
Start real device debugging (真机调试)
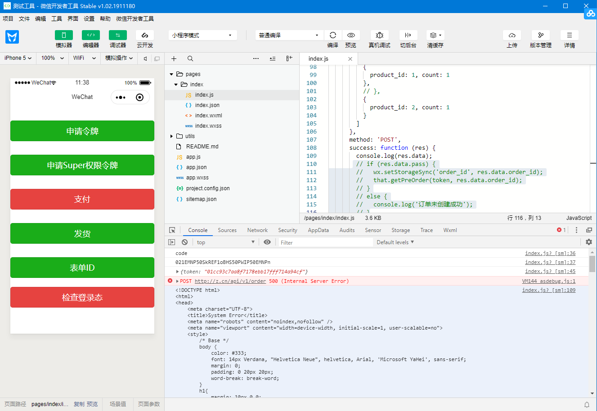(379, 35)
